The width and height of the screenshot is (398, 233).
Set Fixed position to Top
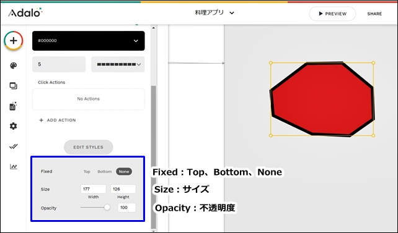pos(87,172)
